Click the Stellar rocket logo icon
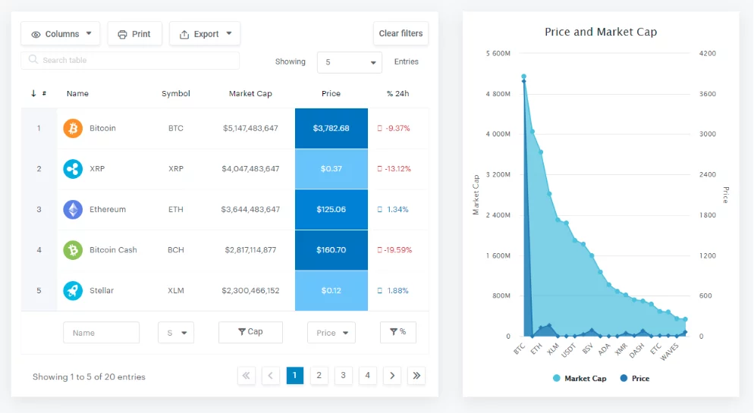Screen dimensions: 754x413 click(x=73, y=290)
